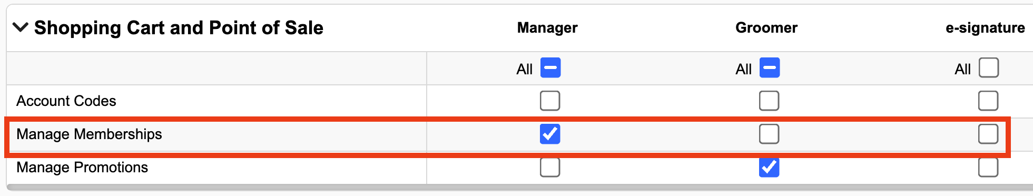Check Manage Memberships for Groomer
The width and height of the screenshot is (1033, 196).
pos(769,134)
